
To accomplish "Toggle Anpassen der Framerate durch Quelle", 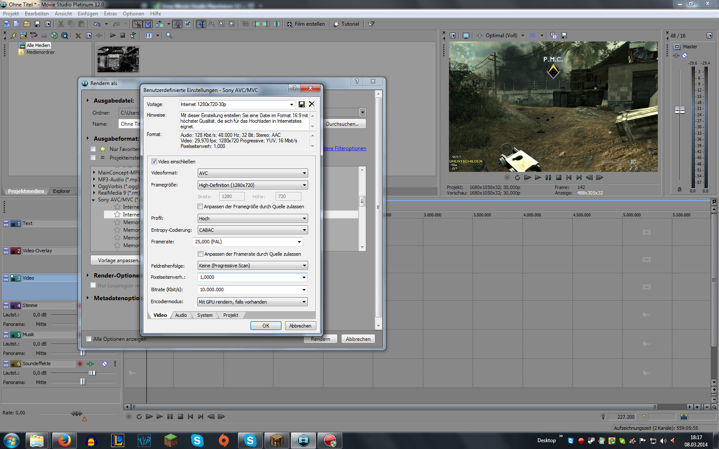I will coord(200,254).
